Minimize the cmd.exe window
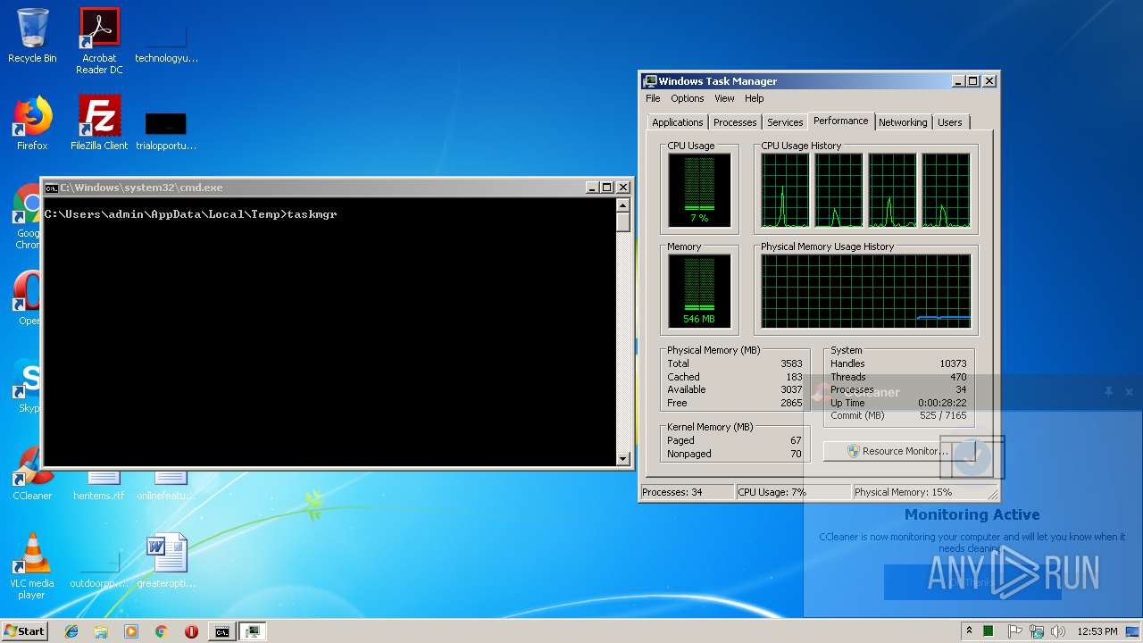This screenshot has height=643, width=1143. (591, 188)
